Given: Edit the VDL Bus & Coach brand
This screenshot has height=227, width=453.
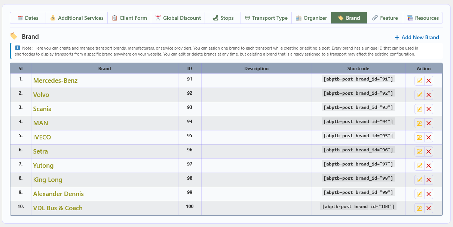Looking at the screenshot, I should tap(419, 208).
